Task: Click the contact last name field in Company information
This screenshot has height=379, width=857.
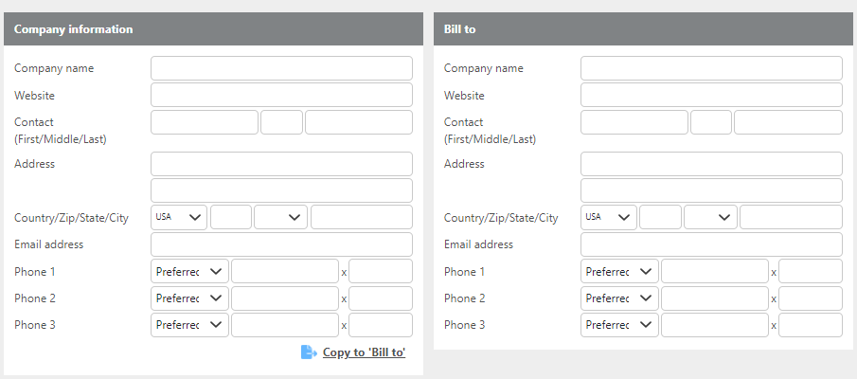Action: 359,122
